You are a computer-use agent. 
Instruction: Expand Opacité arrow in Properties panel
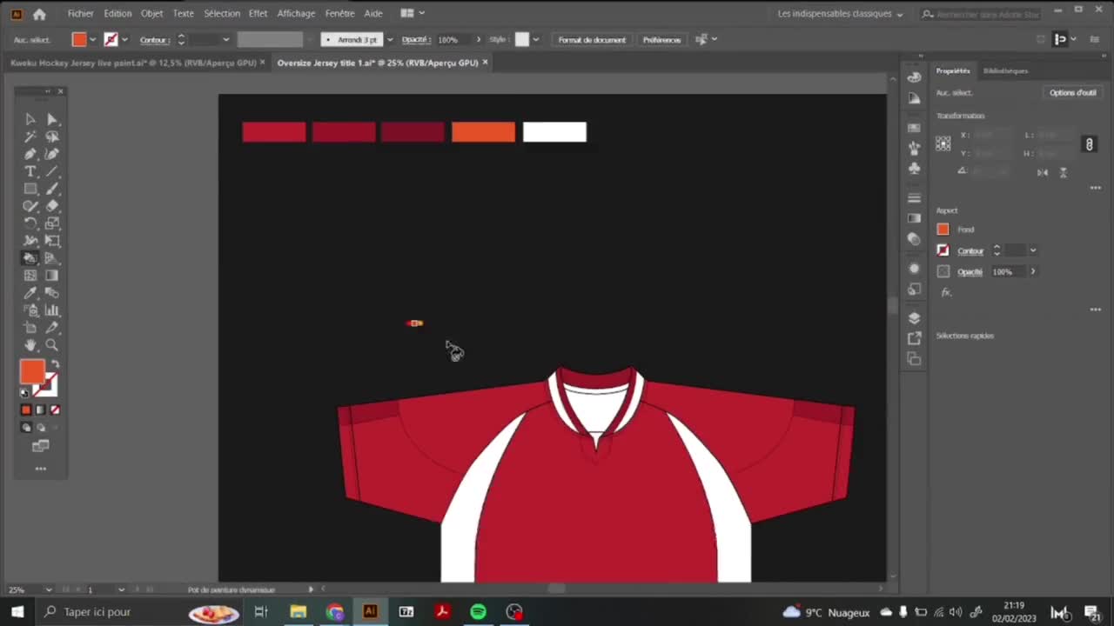tap(1033, 271)
